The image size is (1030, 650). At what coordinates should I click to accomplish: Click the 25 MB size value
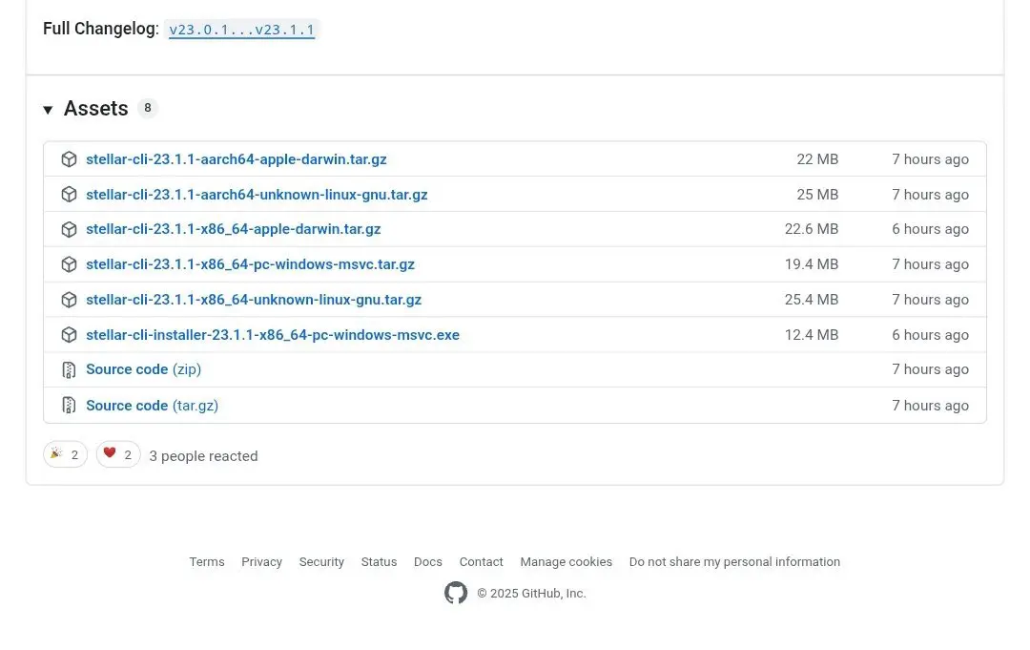[x=817, y=195]
